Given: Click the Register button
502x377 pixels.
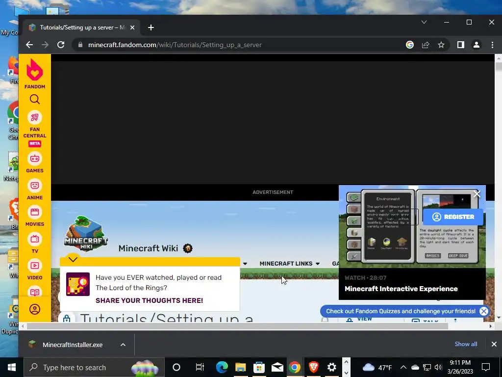Looking at the screenshot, I should pyautogui.click(x=453, y=217).
